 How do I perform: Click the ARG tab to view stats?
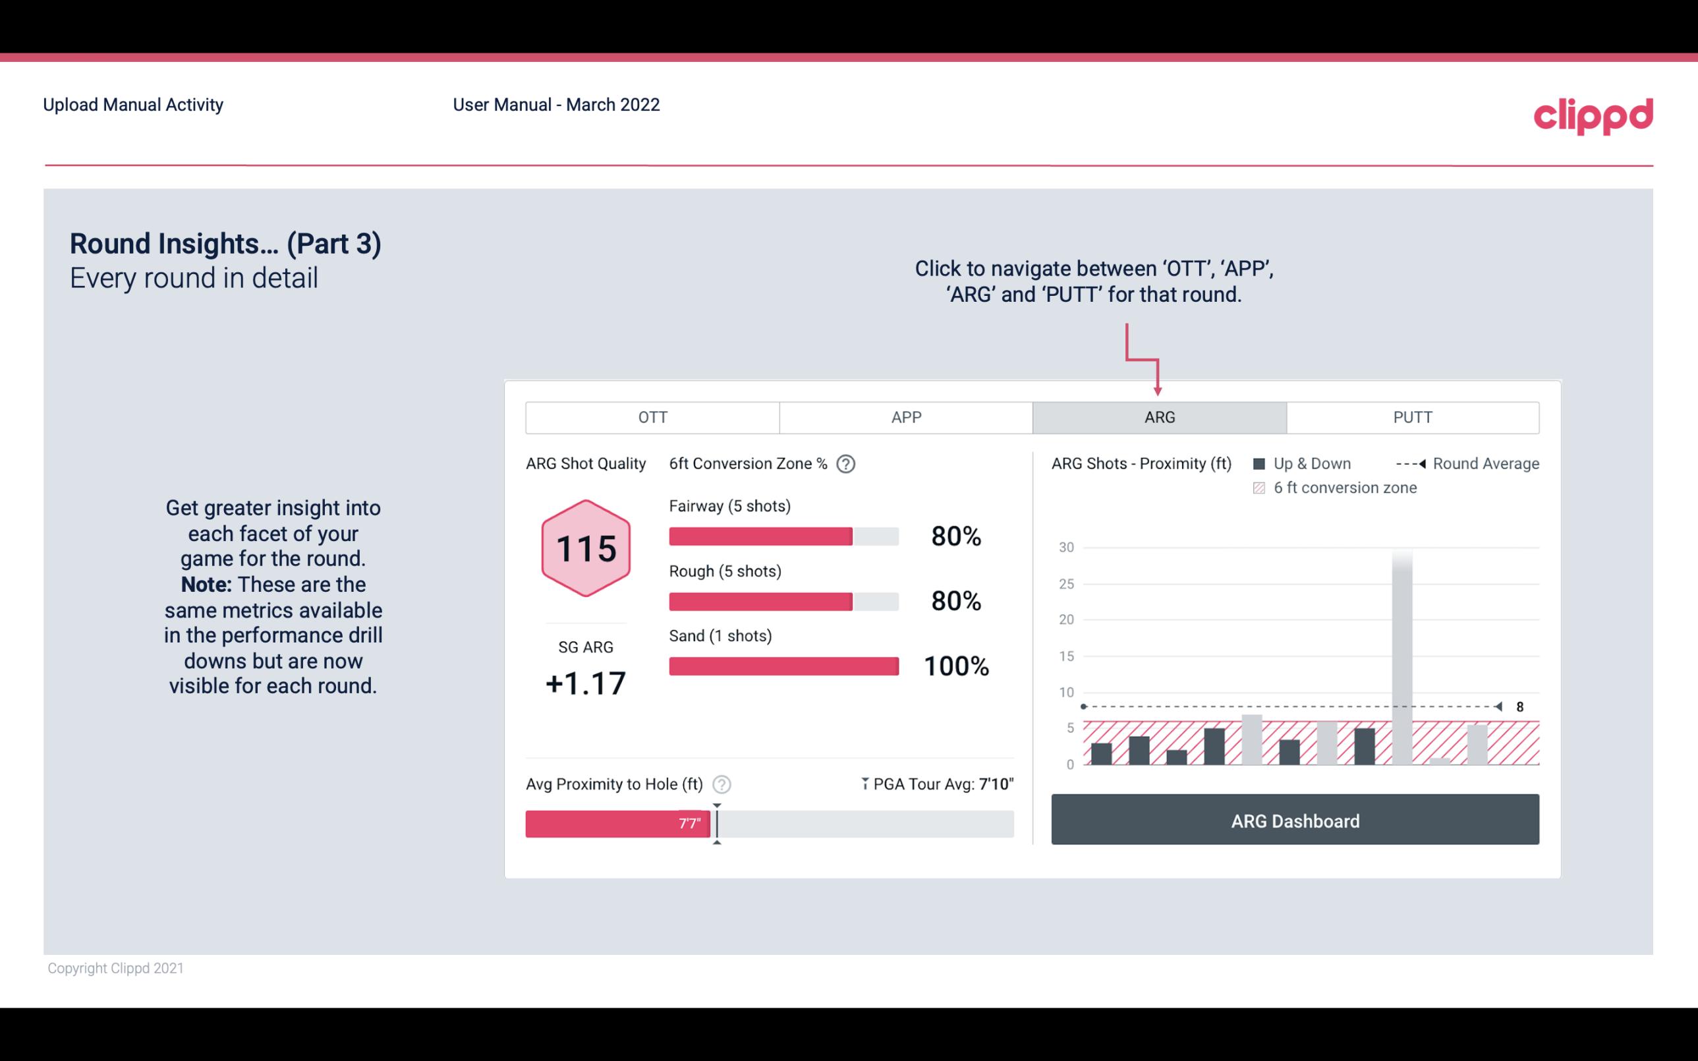(x=1158, y=418)
